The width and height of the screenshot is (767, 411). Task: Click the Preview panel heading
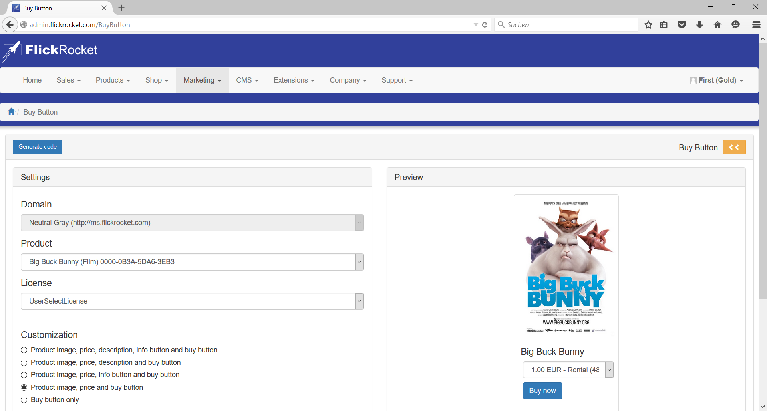(x=409, y=177)
